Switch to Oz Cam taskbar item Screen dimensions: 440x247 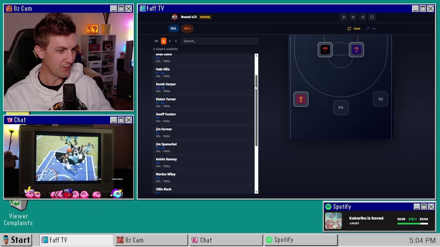tap(151, 240)
